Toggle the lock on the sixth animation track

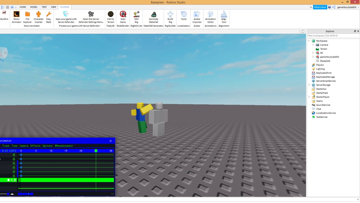14,176
